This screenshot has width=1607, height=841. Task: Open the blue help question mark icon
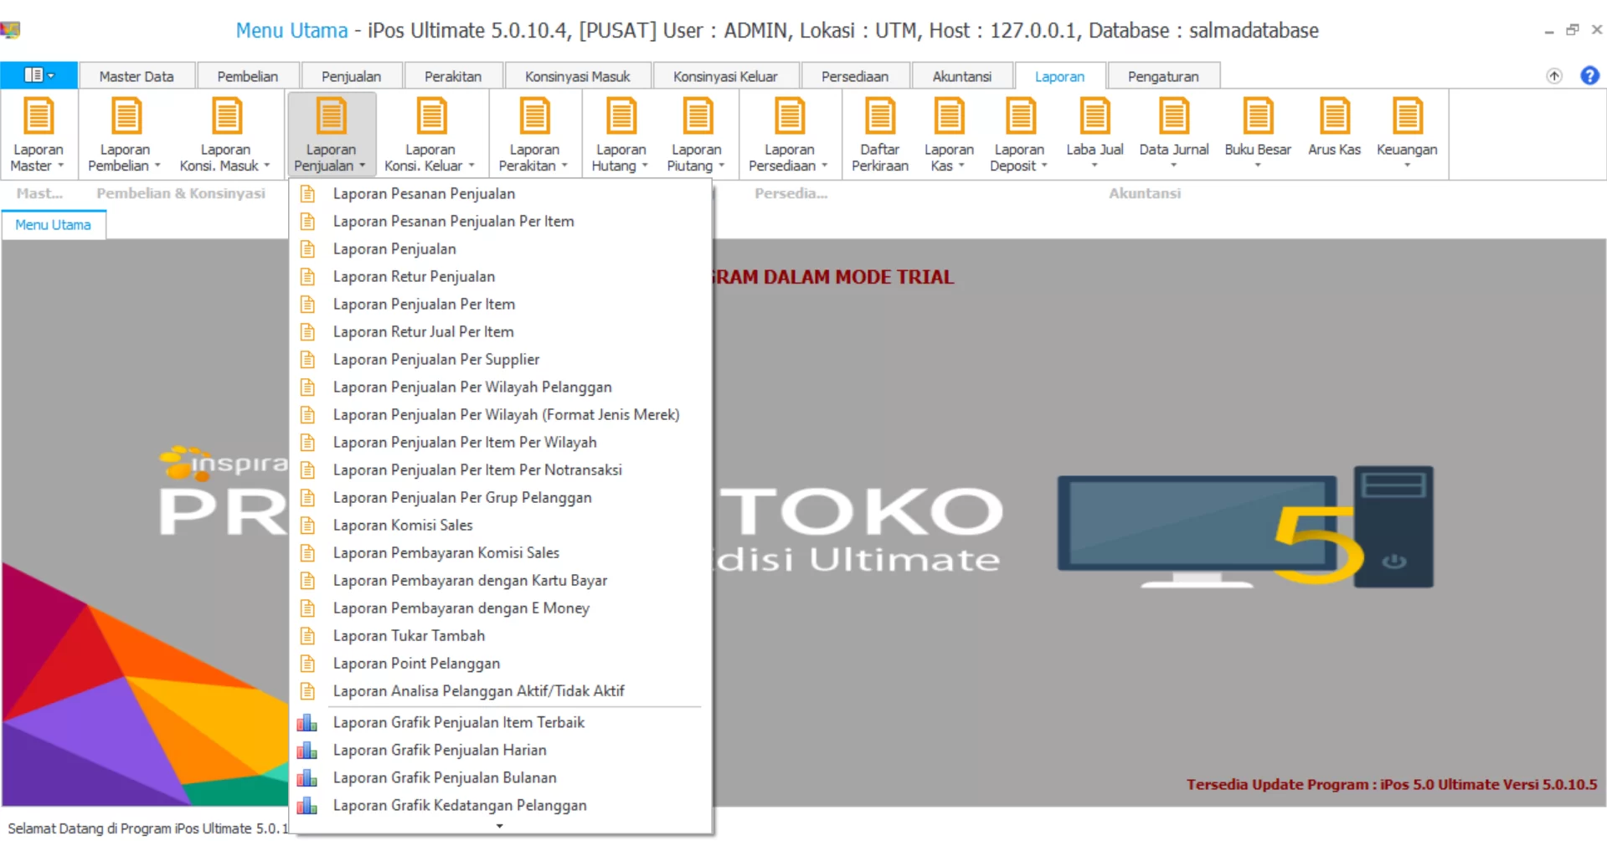pyautogui.click(x=1589, y=76)
